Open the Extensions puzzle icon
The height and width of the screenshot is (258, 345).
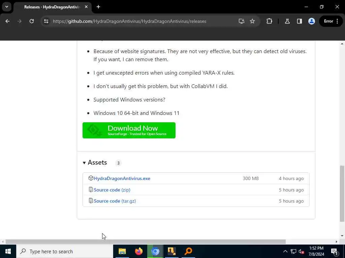coord(269,21)
